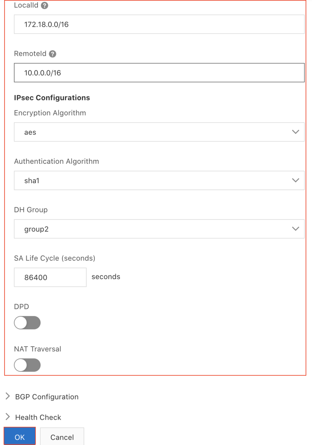Click the Encryption Algorithm dropdown chevron
The image size is (312, 445).
click(x=295, y=132)
